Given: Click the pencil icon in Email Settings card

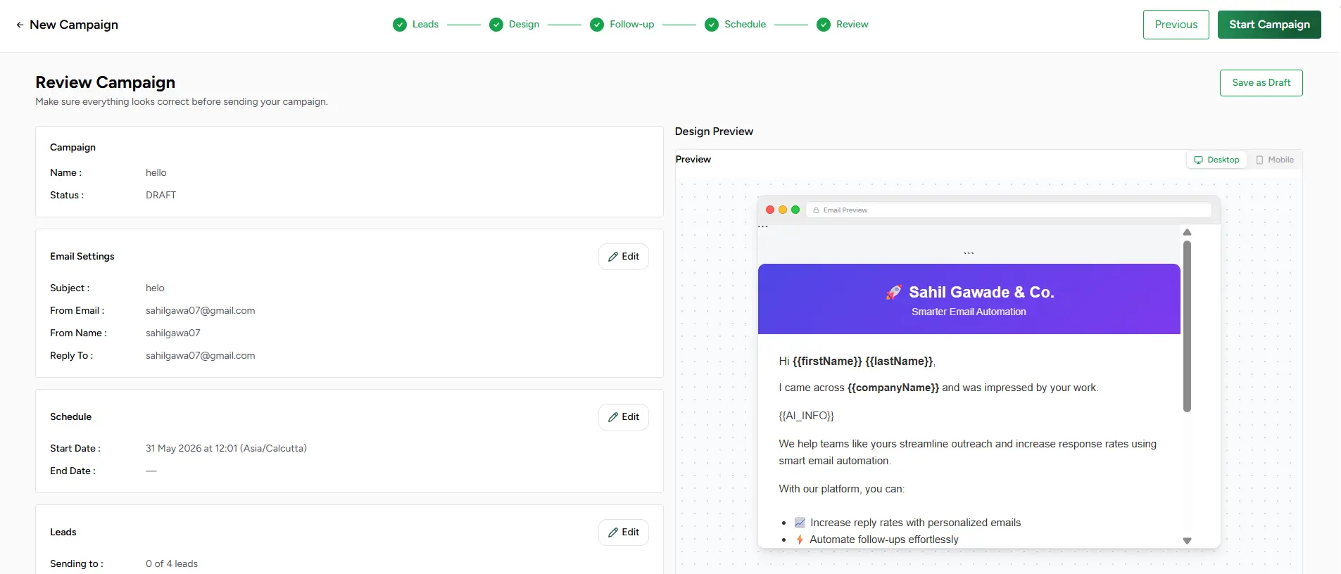Looking at the screenshot, I should tap(613, 257).
